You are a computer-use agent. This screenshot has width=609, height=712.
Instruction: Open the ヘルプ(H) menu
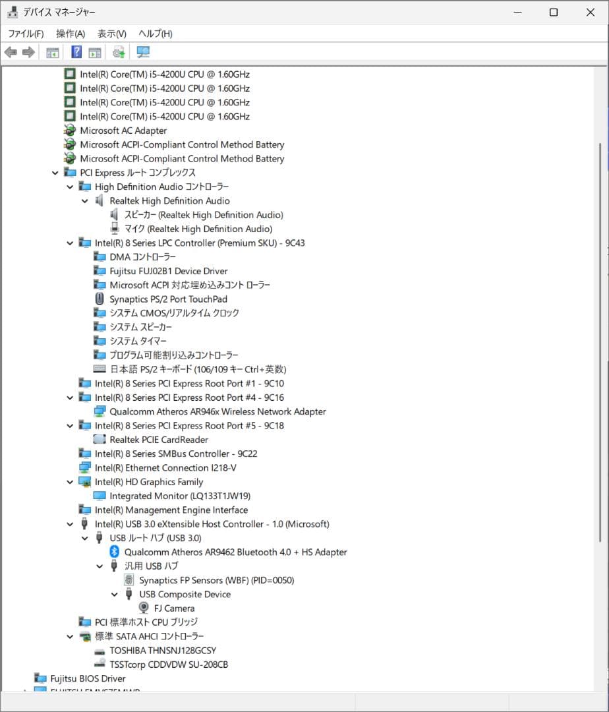[x=155, y=34]
